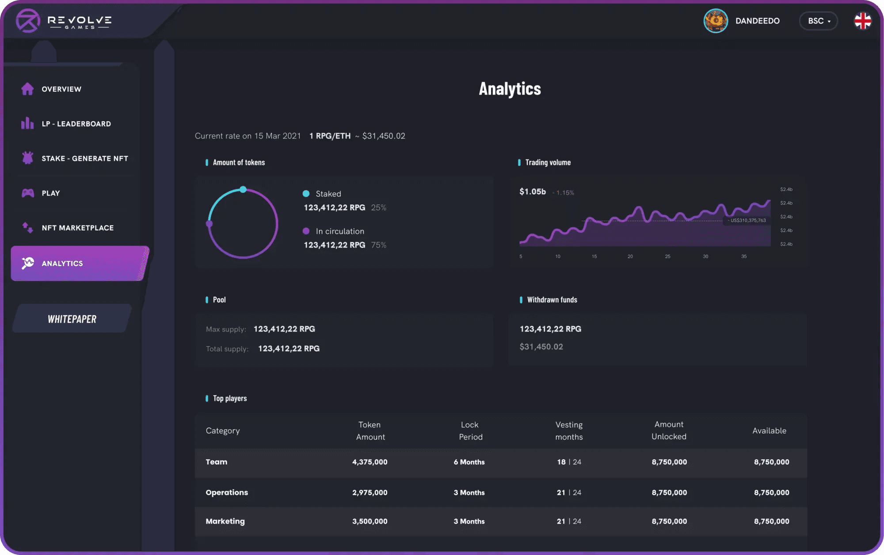Click the US$310,375,763 chart marker label

click(x=748, y=220)
